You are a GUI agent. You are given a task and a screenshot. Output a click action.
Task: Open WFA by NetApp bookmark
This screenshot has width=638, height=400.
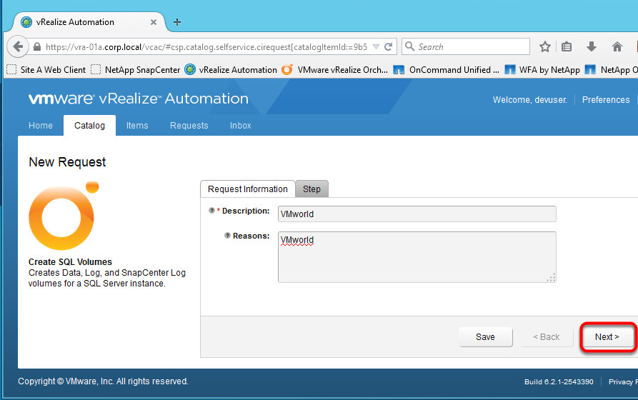tap(542, 69)
